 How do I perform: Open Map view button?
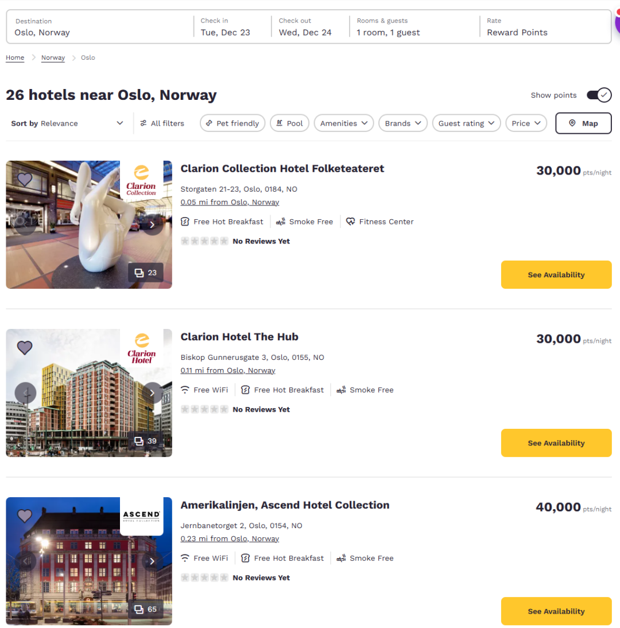point(583,123)
